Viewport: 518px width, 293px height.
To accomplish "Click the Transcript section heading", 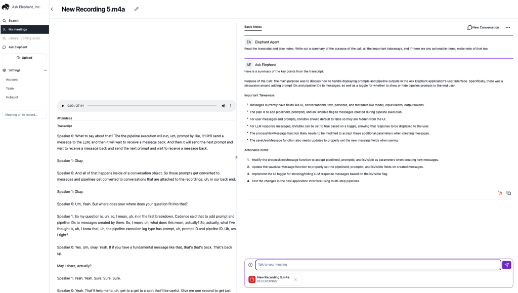I will (x=64, y=126).
